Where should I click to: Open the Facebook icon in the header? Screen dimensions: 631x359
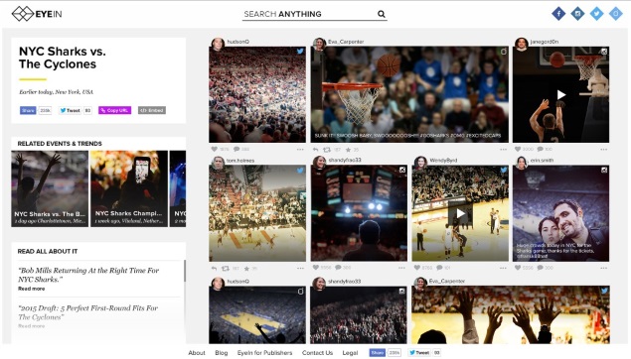tap(558, 14)
